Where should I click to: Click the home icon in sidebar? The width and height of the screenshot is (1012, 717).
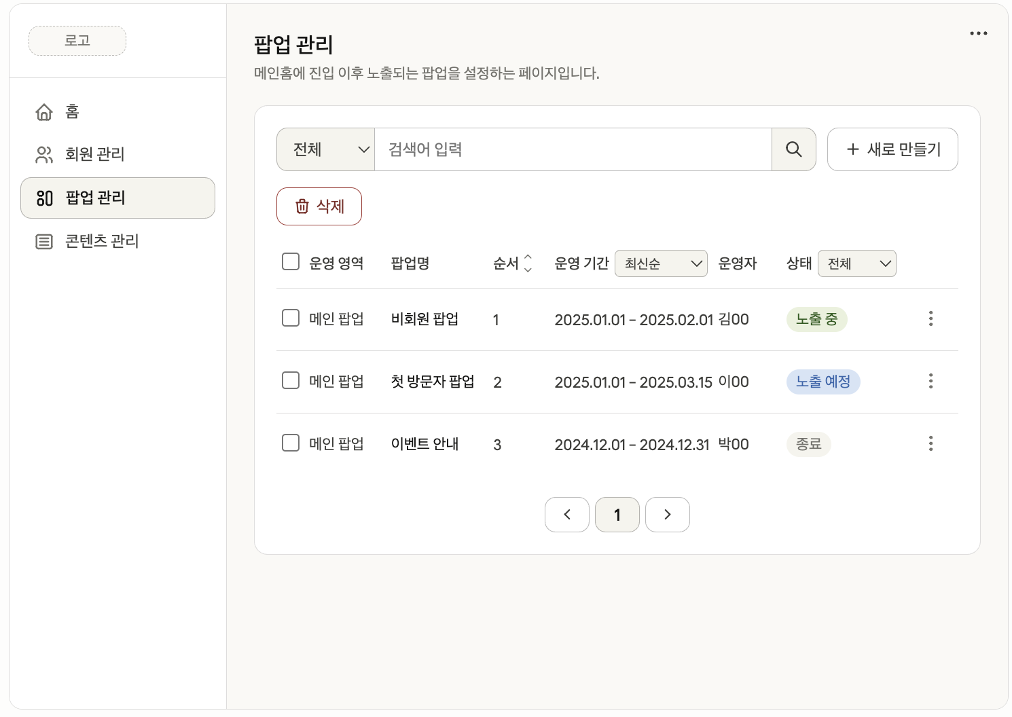point(44,112)
